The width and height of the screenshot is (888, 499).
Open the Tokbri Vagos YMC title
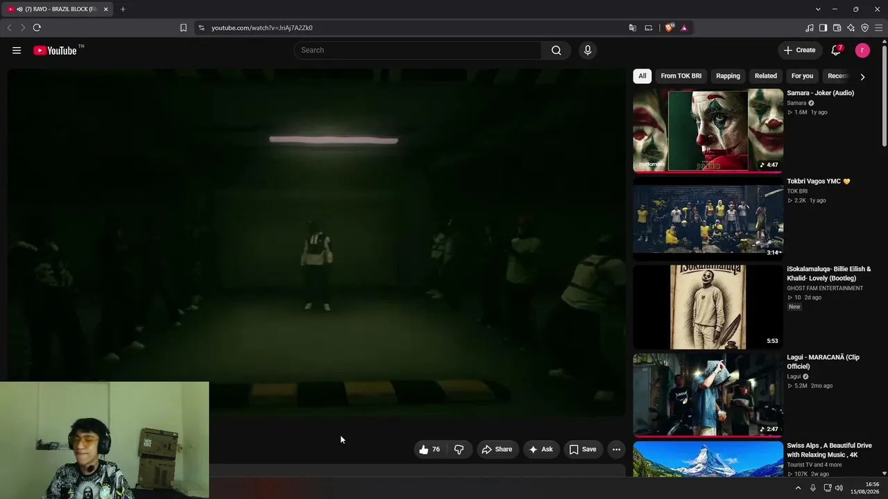point(819,182)
